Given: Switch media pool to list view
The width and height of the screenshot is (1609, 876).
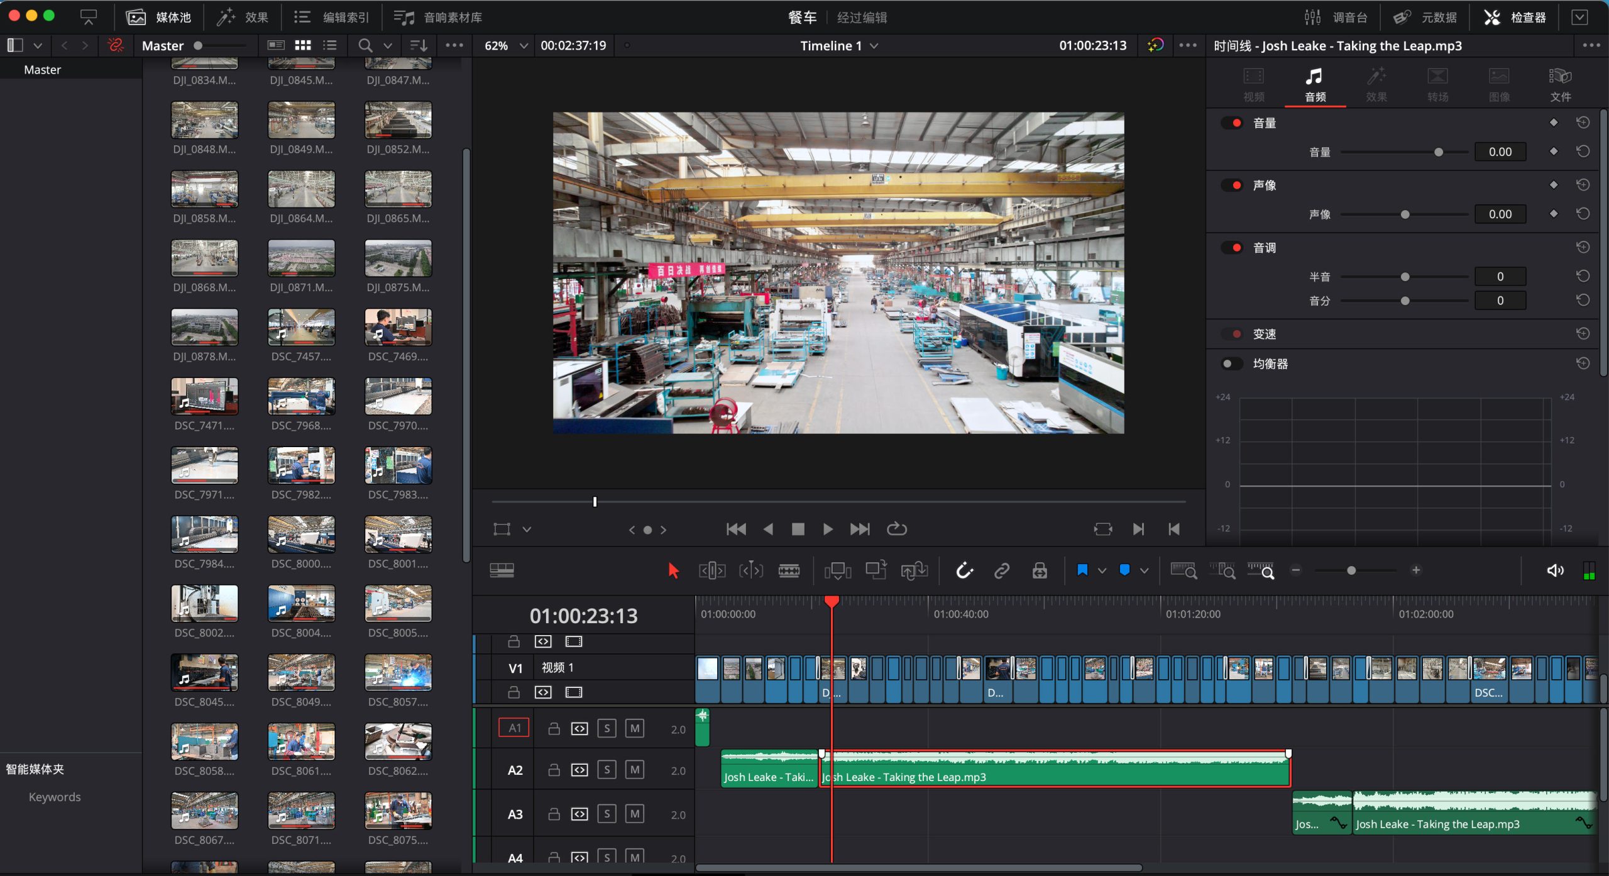Looking at the screenshot, I should pos(330,45).
